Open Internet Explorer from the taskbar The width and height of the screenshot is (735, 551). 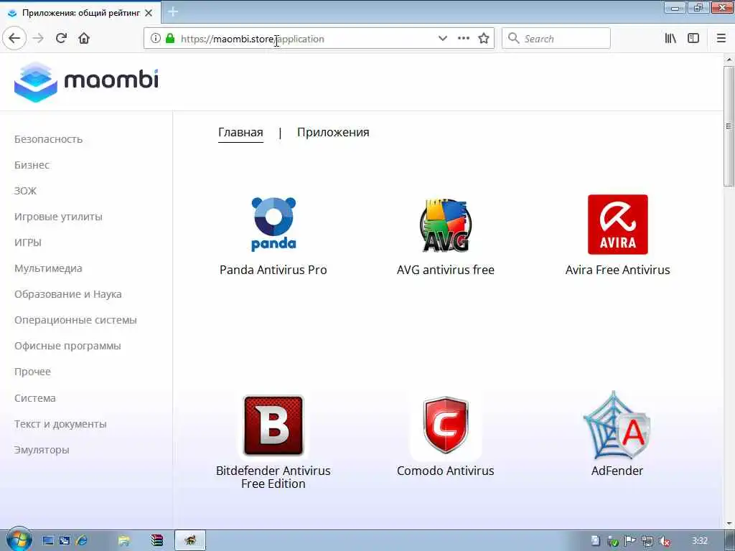click(x=82, y=541)
